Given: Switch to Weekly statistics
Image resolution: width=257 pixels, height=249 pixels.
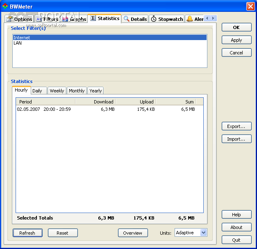Looking at the screenshot, I should [57, 91].
